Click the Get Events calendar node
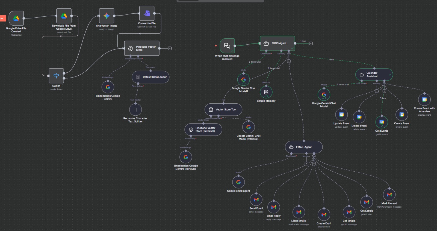The image size is (437, 231). coord(382,122)
